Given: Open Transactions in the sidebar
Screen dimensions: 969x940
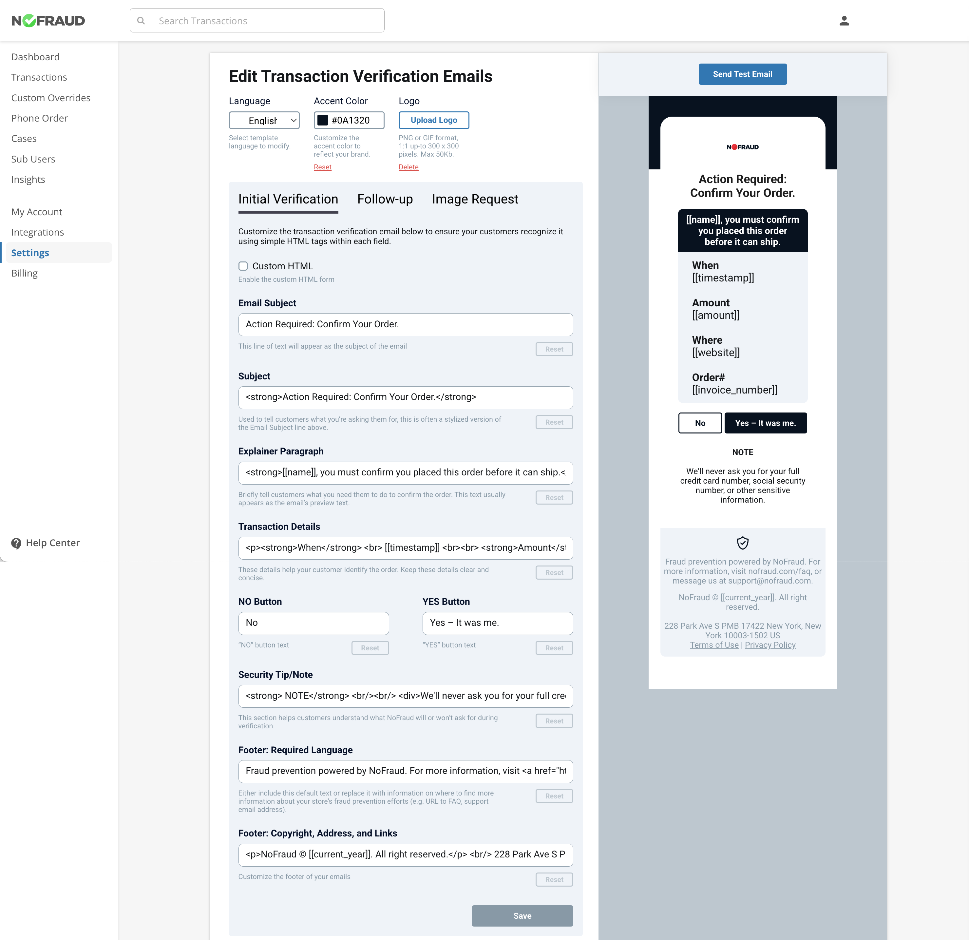Looking at the screenshot, I should point(39,77).
